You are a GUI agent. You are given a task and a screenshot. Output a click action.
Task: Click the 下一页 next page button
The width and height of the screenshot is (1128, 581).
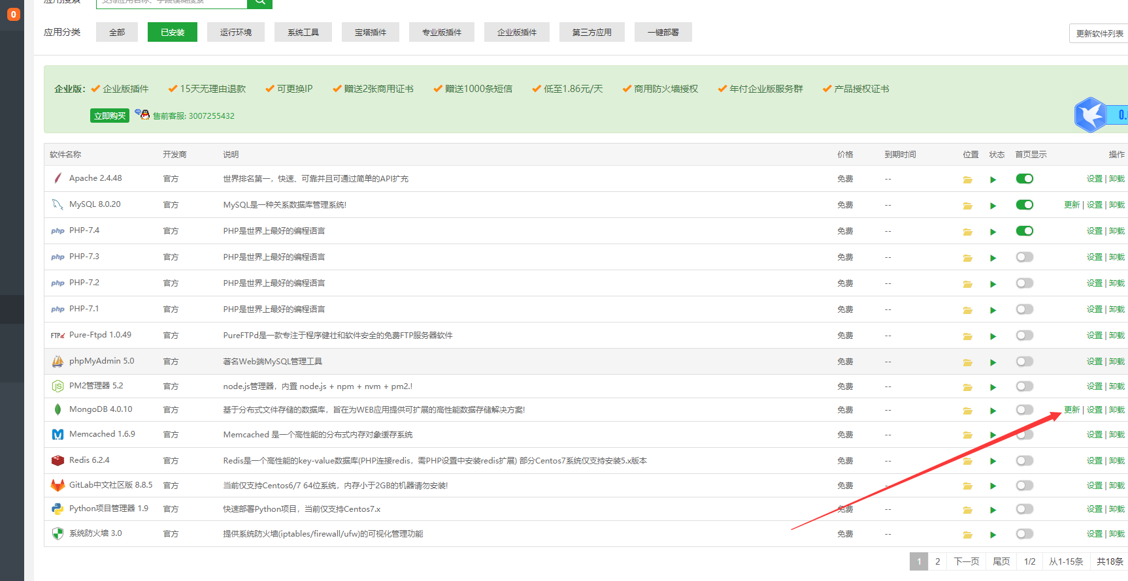967,561
